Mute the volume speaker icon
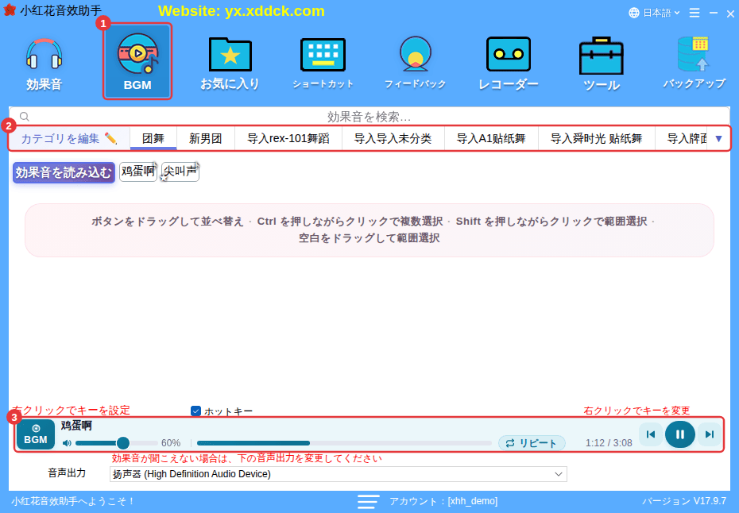Image resolution: width=739 pixels, height=513 pixels. coord(67,443)
